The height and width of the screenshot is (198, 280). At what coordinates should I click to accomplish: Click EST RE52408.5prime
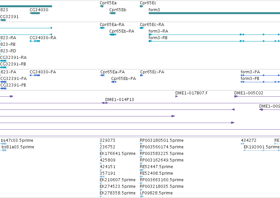156,173
